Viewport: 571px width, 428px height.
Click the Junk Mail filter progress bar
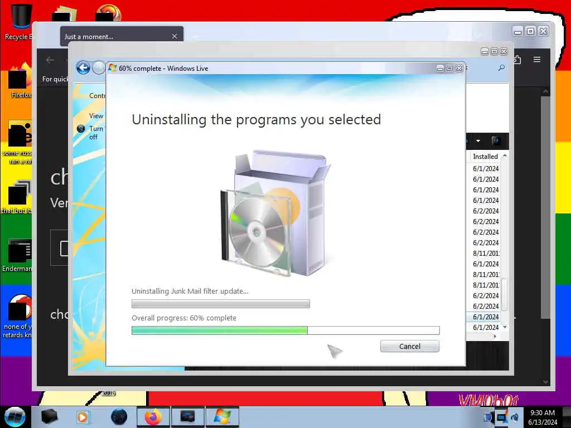point(221,304)
